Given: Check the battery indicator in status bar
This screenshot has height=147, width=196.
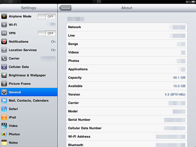Looking at the screenshot, I should [x=193, y=2].
